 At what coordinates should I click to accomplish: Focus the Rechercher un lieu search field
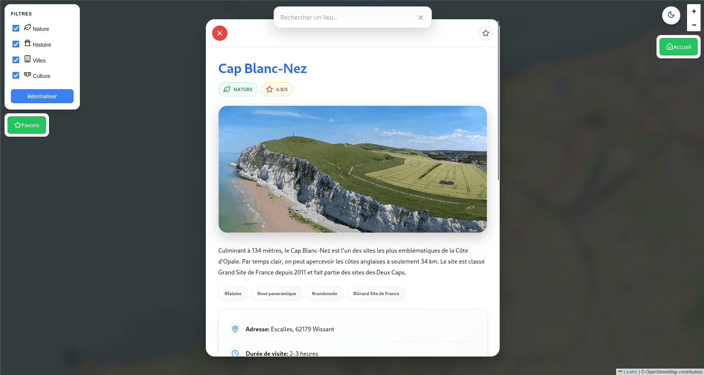[346, 17]
